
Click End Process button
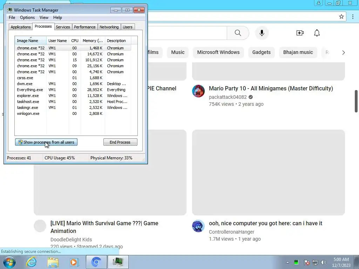pyautogui.click(x=120, y=142)
